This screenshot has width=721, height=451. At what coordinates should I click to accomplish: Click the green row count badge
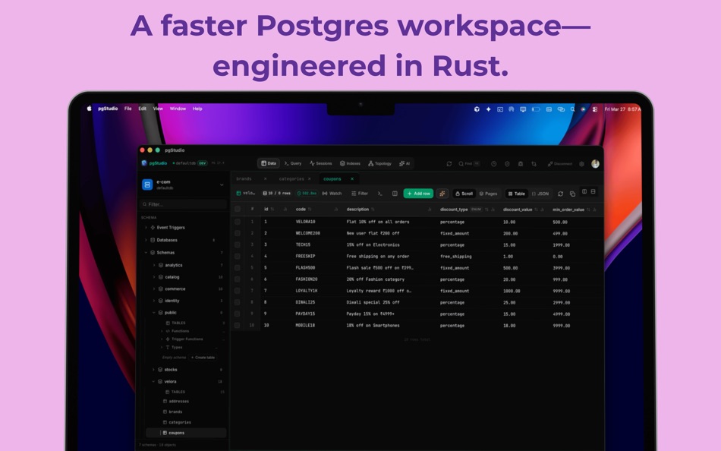click(x=307, y=194)
